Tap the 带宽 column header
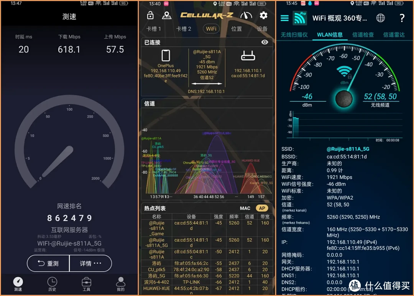This screenshot has height=296, width=414. click(265, 217)
